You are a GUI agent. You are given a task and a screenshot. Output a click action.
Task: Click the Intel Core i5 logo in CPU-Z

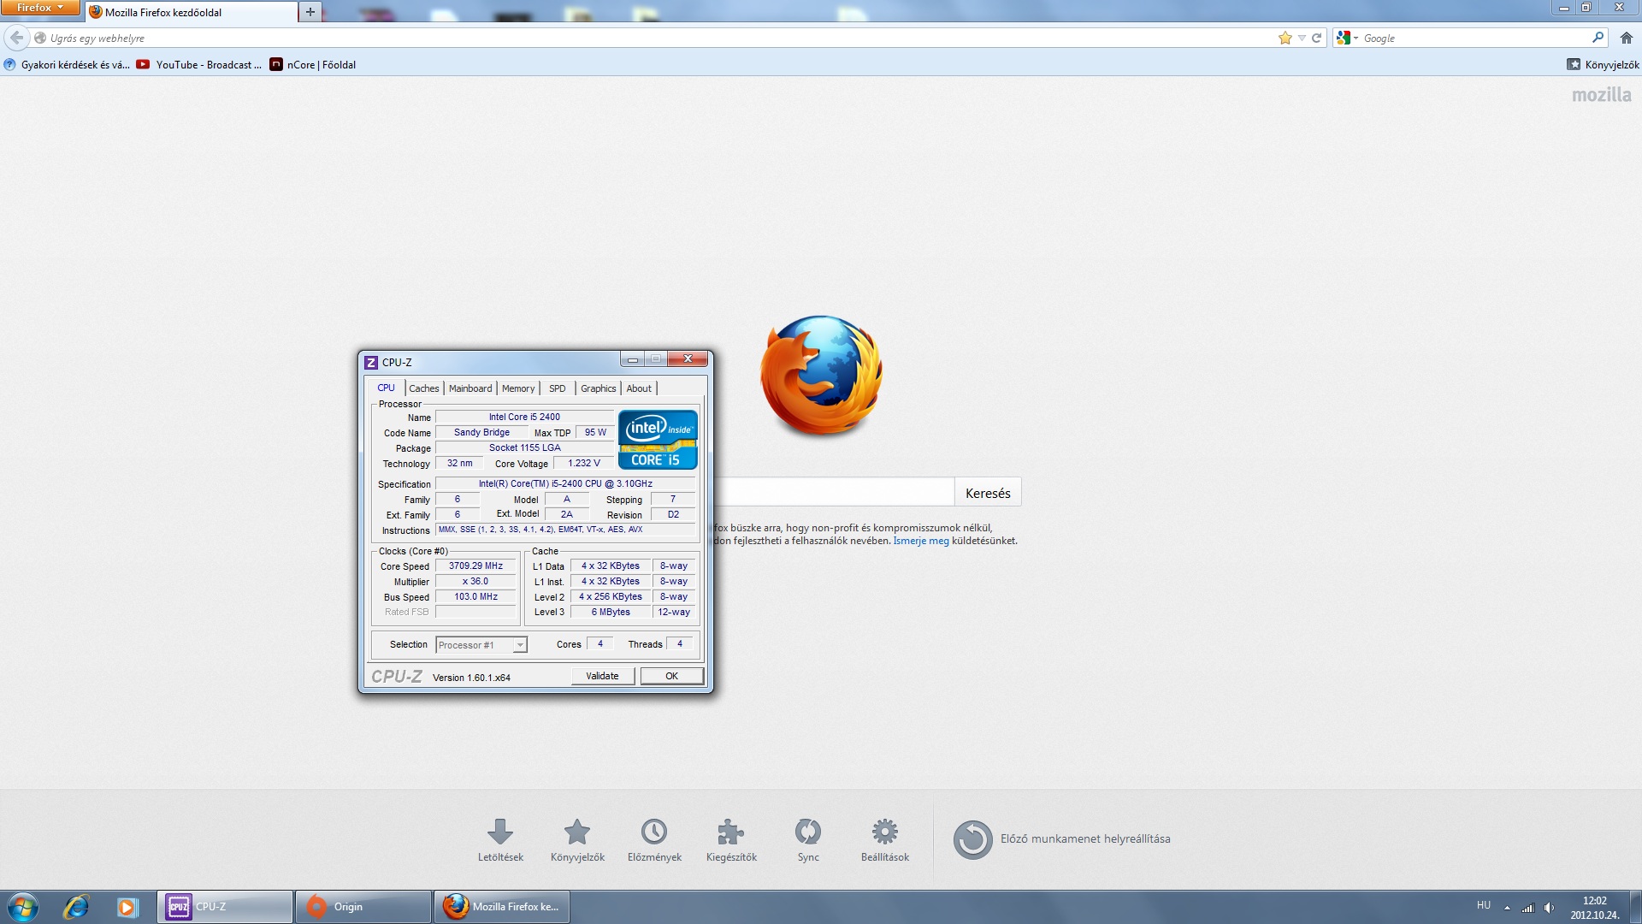658,440
